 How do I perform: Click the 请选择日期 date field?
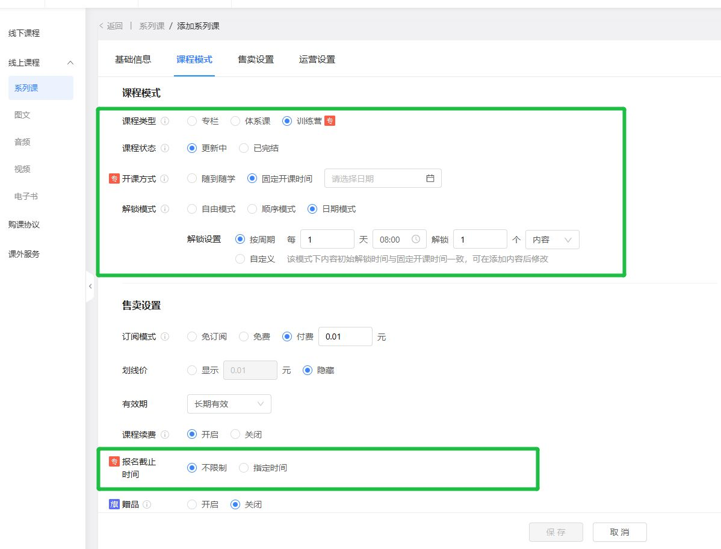tap(383, 178)
